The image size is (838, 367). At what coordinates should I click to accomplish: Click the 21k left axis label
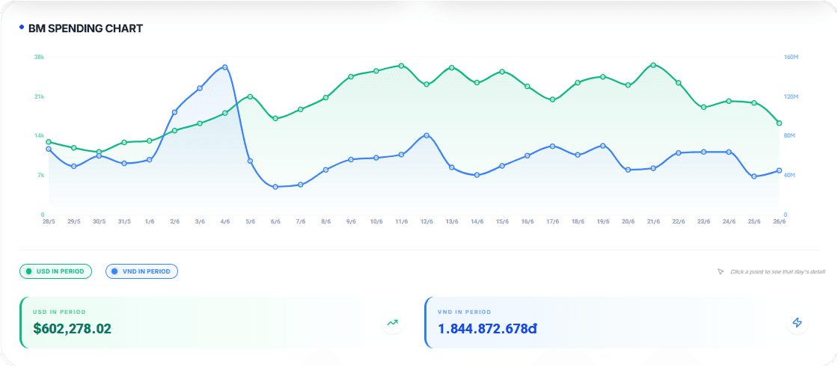(39, 96)
